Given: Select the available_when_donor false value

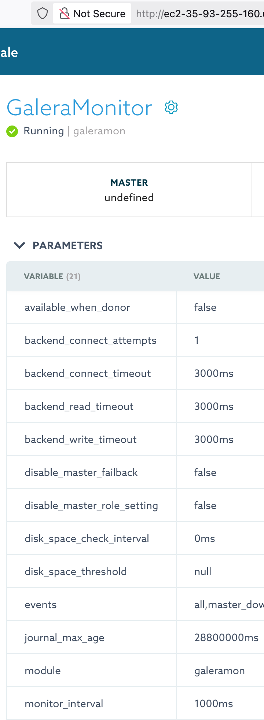Looking at the screenshot, I should click(x=205, y=307).
